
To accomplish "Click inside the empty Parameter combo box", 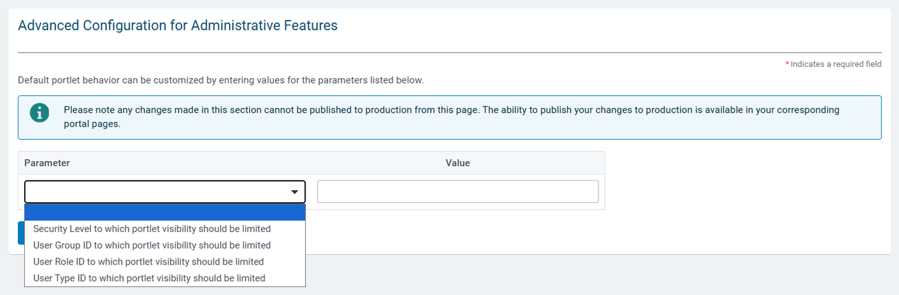I will 165,192.
